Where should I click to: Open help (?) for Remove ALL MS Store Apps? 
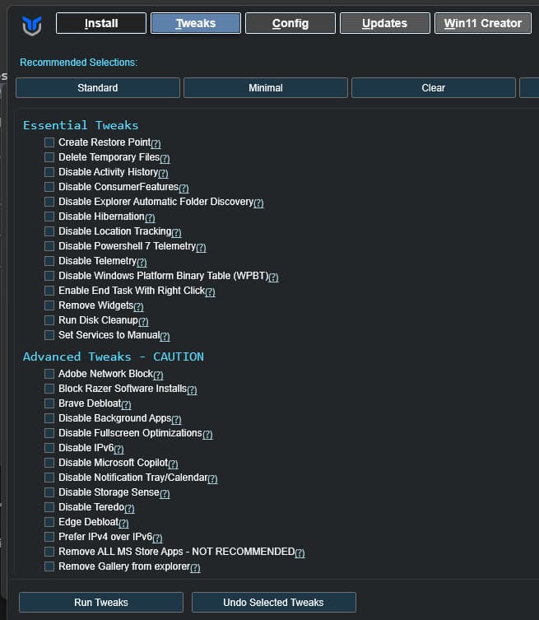tap(300, 552)
